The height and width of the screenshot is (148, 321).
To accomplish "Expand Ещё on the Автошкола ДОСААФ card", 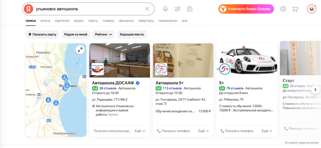I will 140,131.
